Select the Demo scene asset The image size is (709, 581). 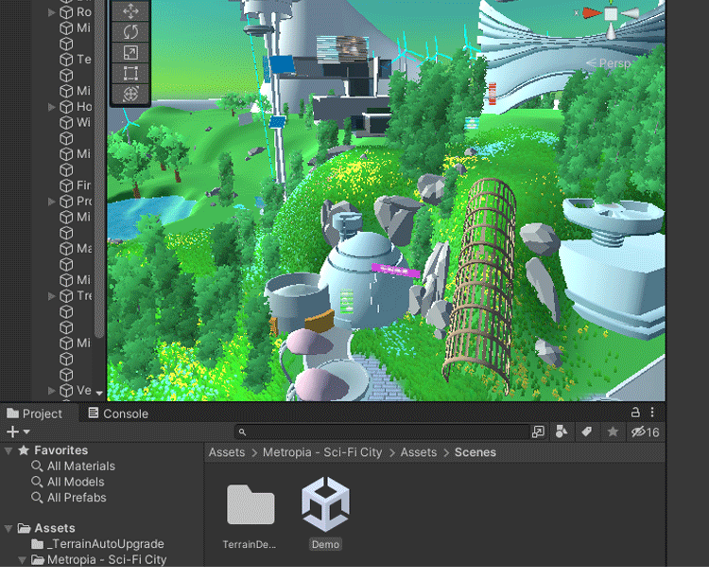[x=325, y=504]
